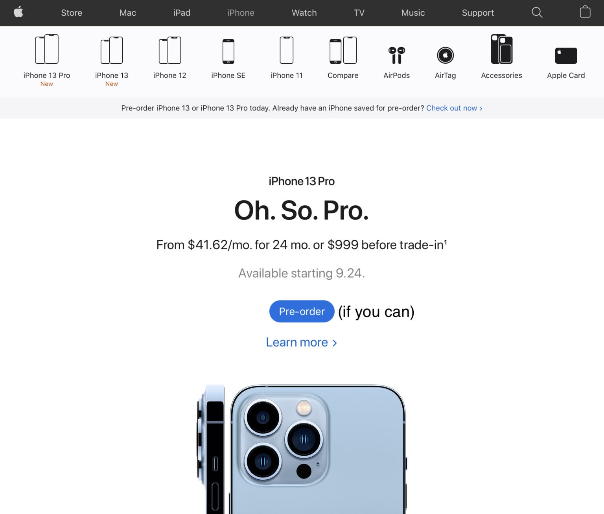Screen dimensions: 604x514
Task: Open the shopping bag icon
Action: click(585, 12)
